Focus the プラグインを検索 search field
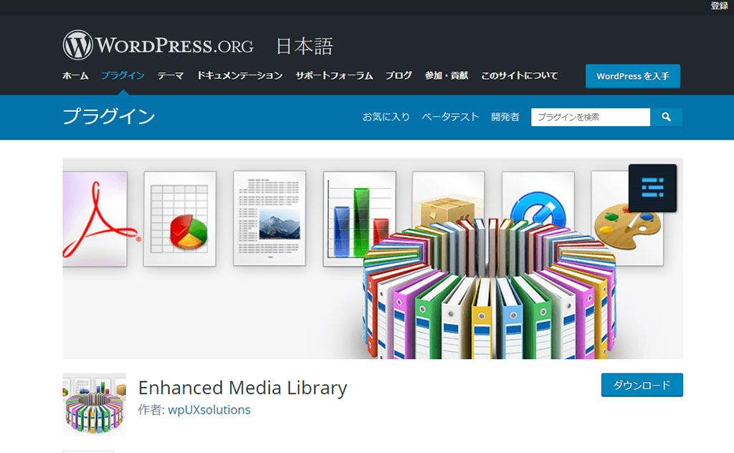 [590, 117]
